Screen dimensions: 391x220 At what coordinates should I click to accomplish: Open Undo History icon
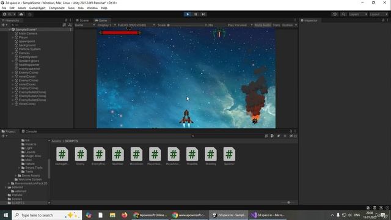[335, 14]
